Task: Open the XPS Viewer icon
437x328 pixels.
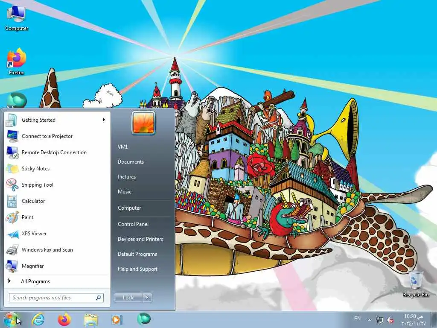Action: 12,234
